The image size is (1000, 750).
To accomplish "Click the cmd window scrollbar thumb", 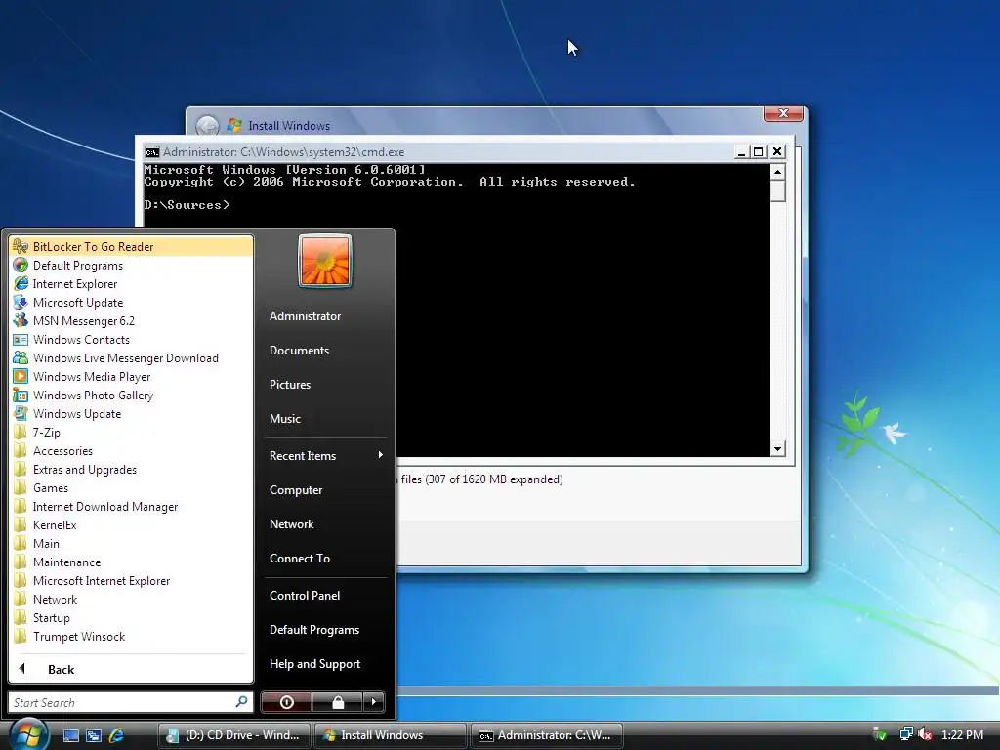I will [777, 191].
